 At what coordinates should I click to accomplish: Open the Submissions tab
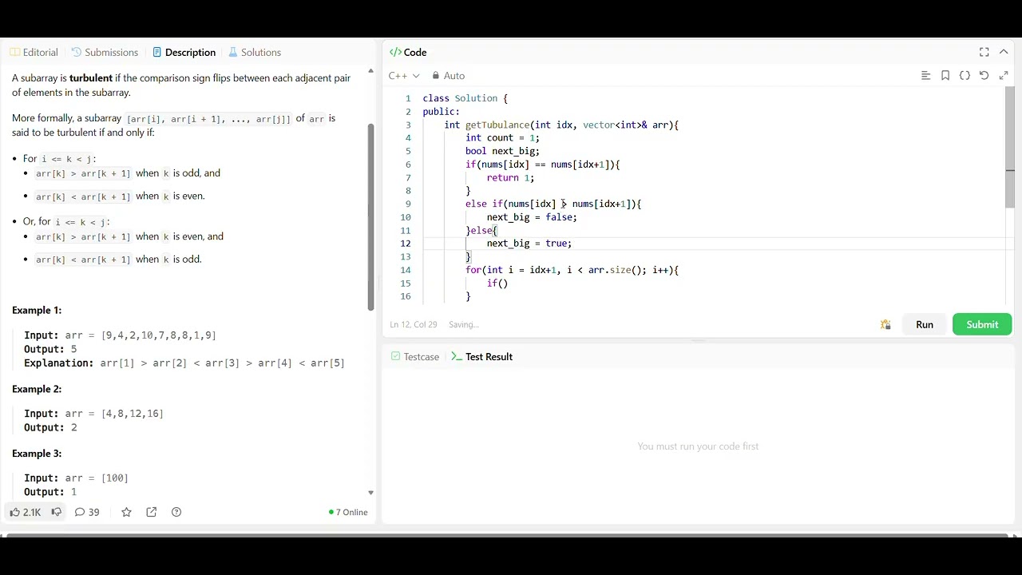[x=105, y=52]
